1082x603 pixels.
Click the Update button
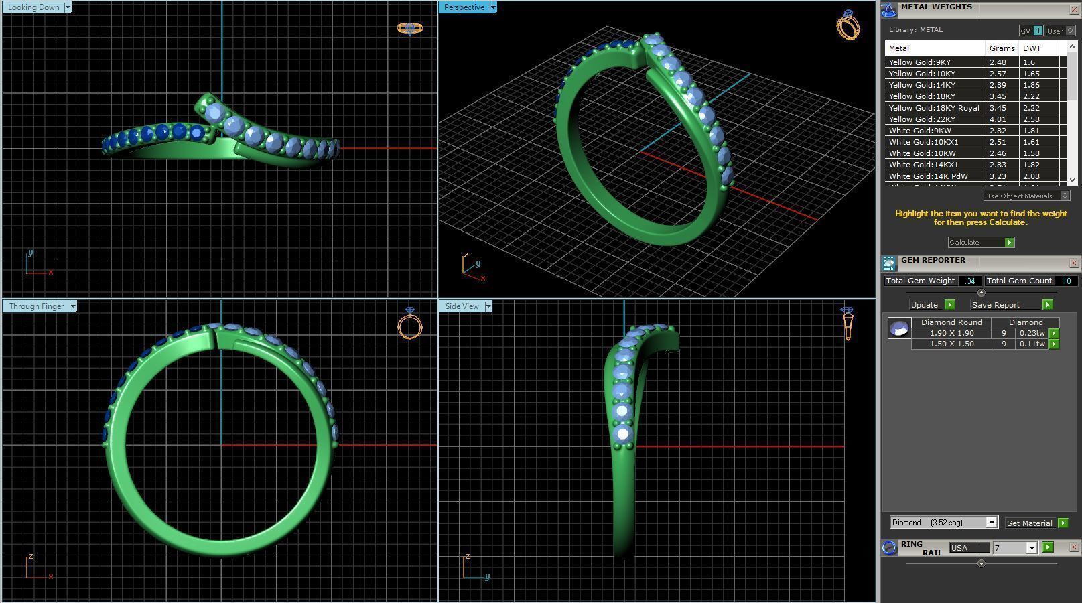tap(925, 305)
